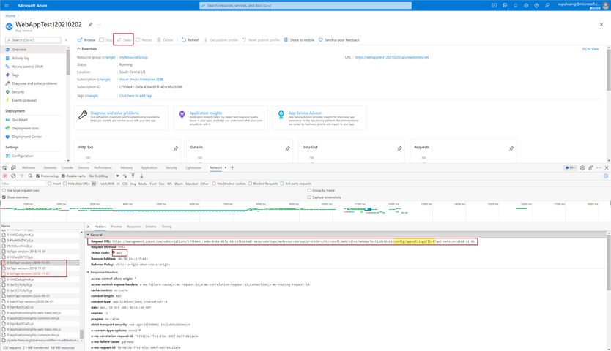Click the user account avatar

tap(606, 5)
